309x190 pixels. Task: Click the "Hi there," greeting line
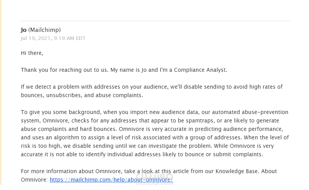(x=32, y=53)
